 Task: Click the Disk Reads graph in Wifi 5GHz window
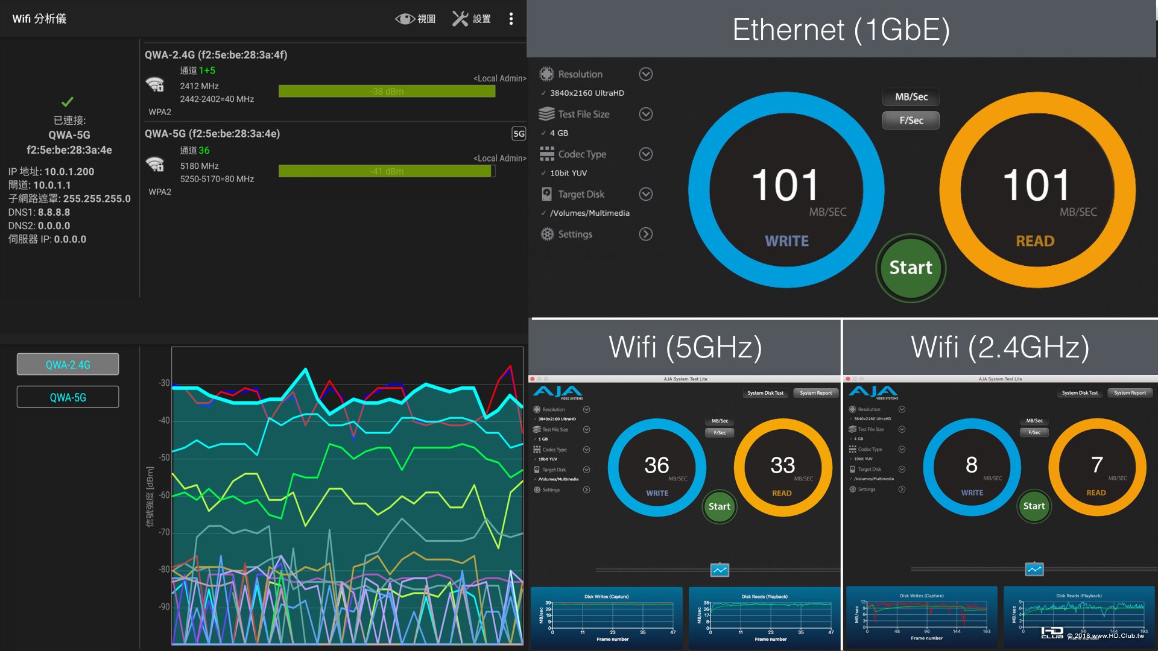(764, 617)
